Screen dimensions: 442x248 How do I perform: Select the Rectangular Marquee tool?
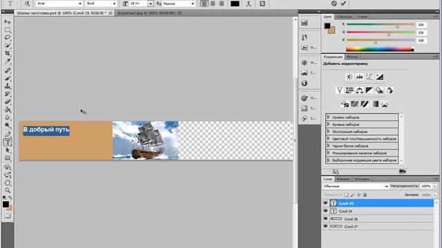8,30
